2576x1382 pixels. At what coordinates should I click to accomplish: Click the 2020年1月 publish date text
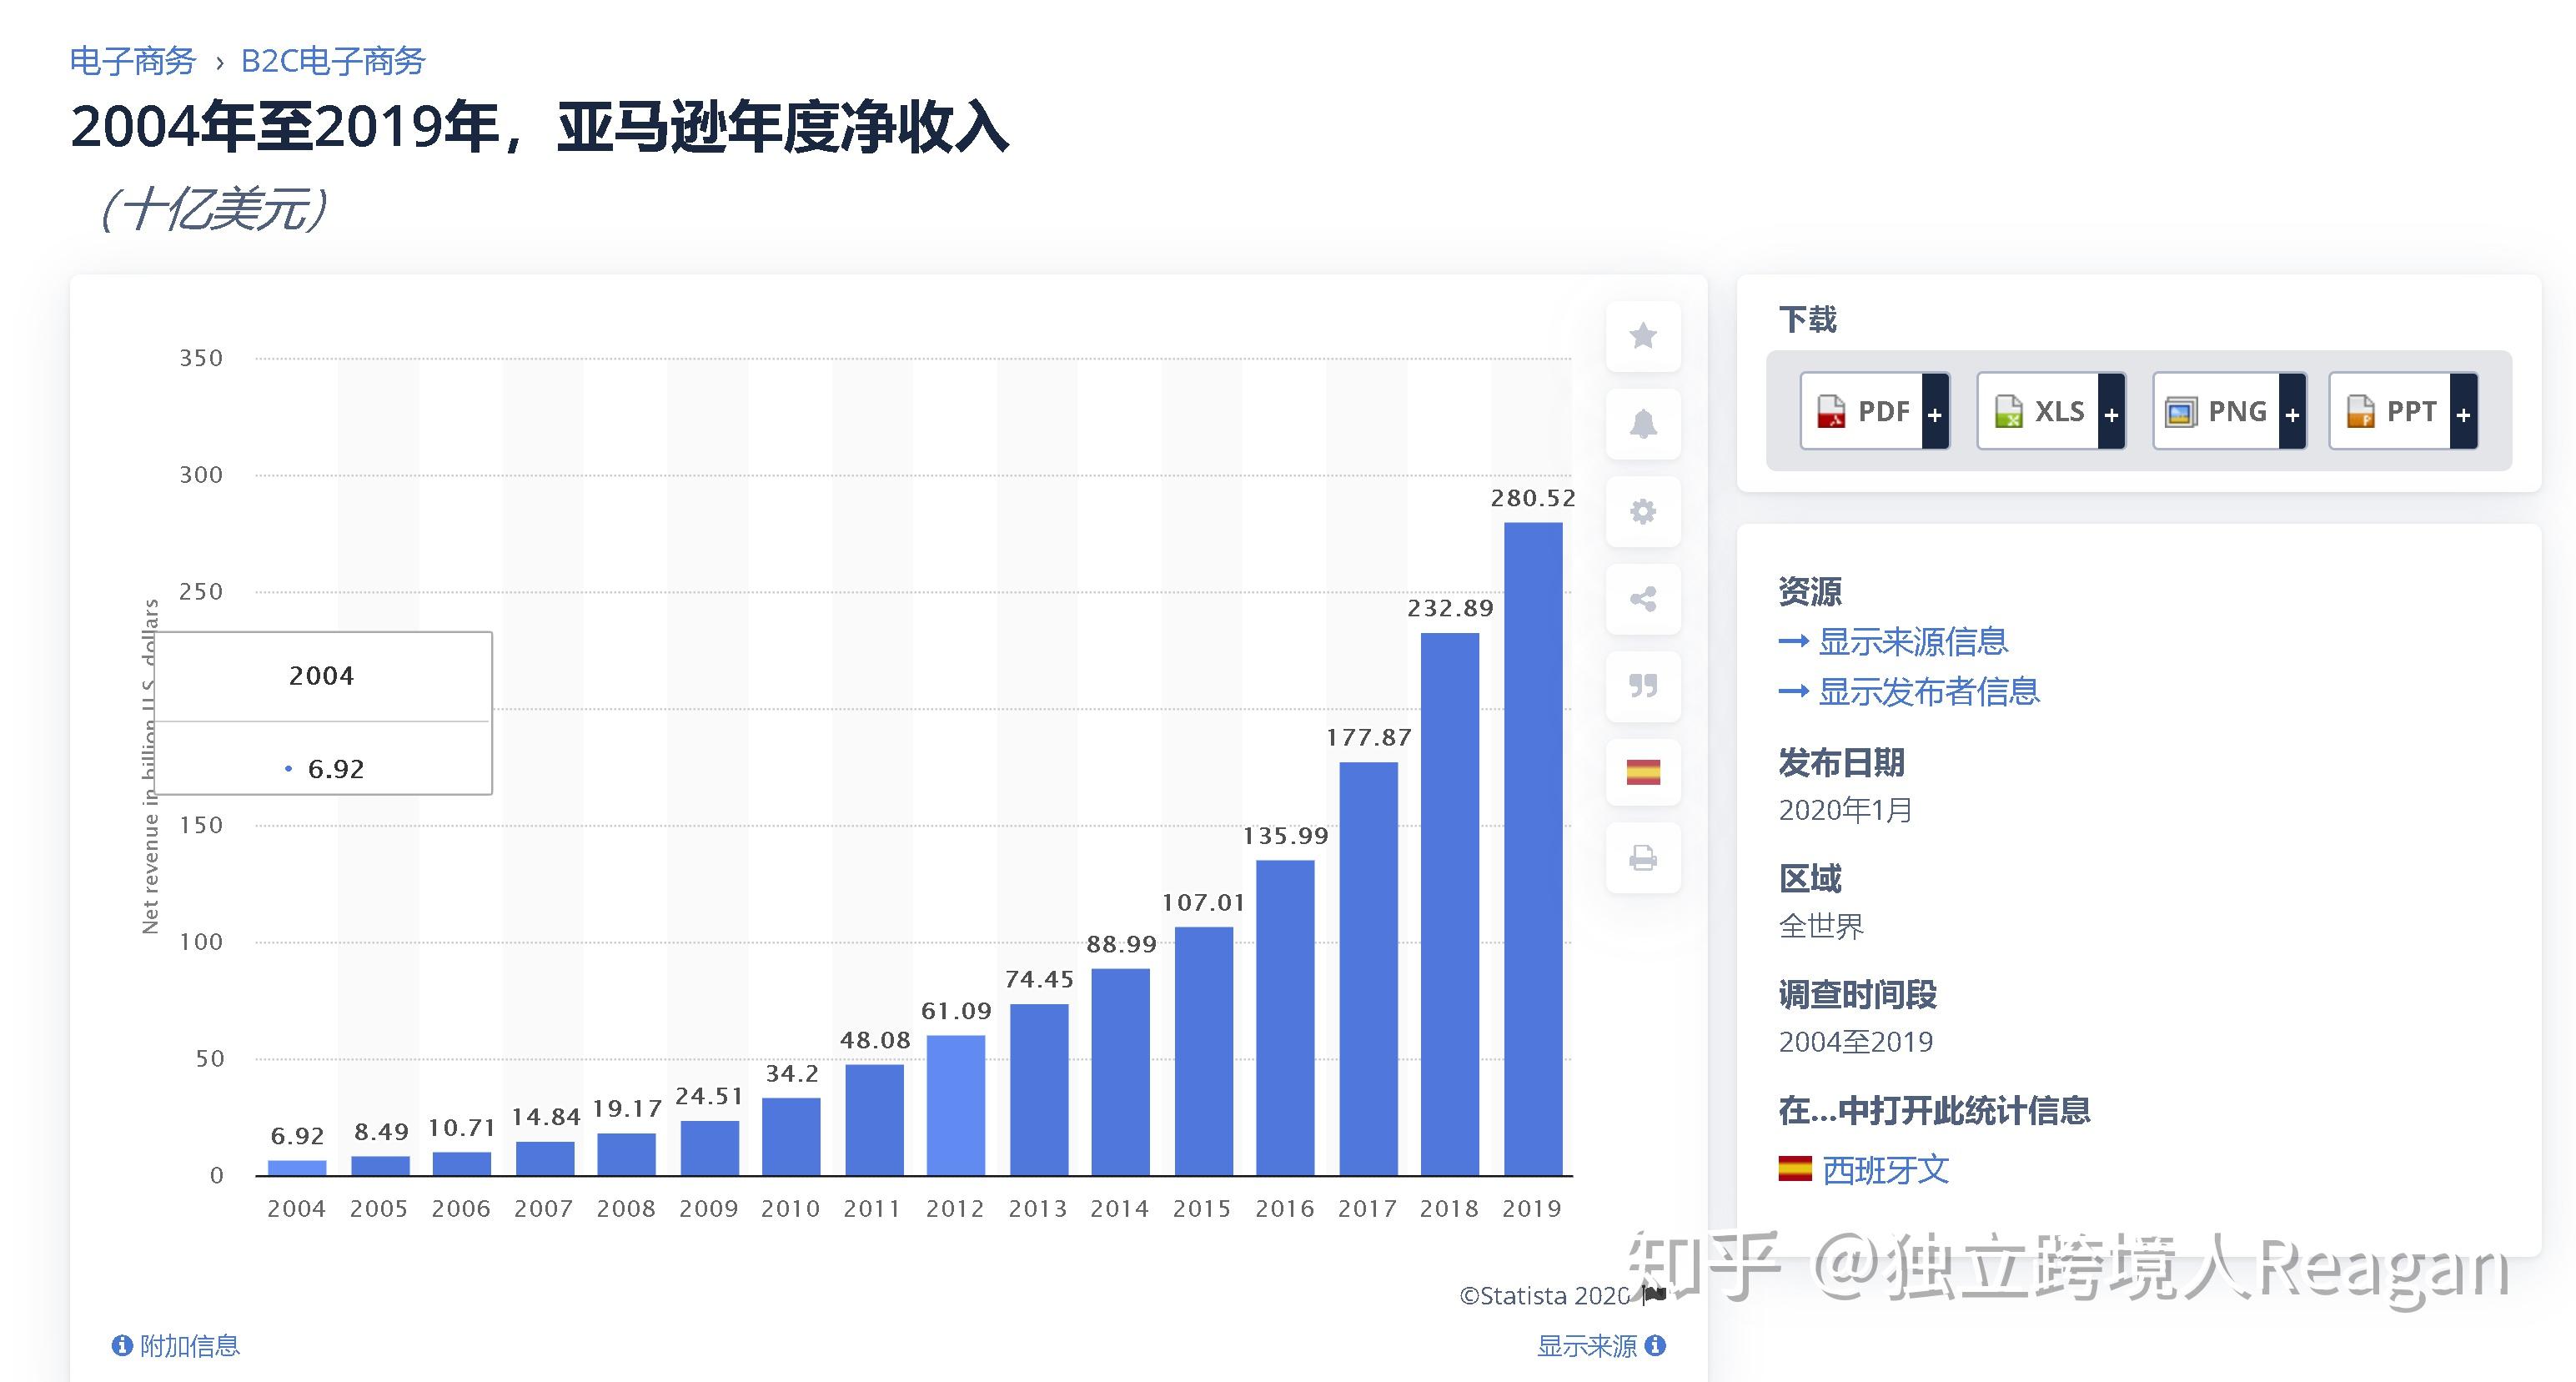pos(1845,809)
